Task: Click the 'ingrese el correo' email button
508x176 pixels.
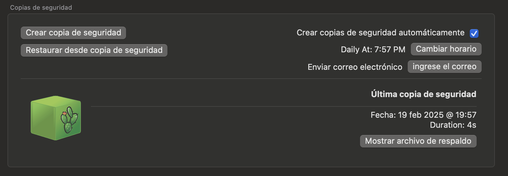Action: click(444, 67)
